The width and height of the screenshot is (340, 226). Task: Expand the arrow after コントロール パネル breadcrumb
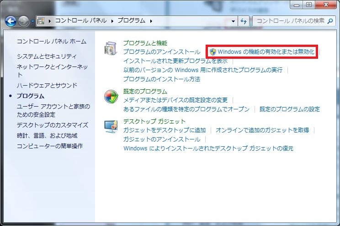click(x=112, y=21)
